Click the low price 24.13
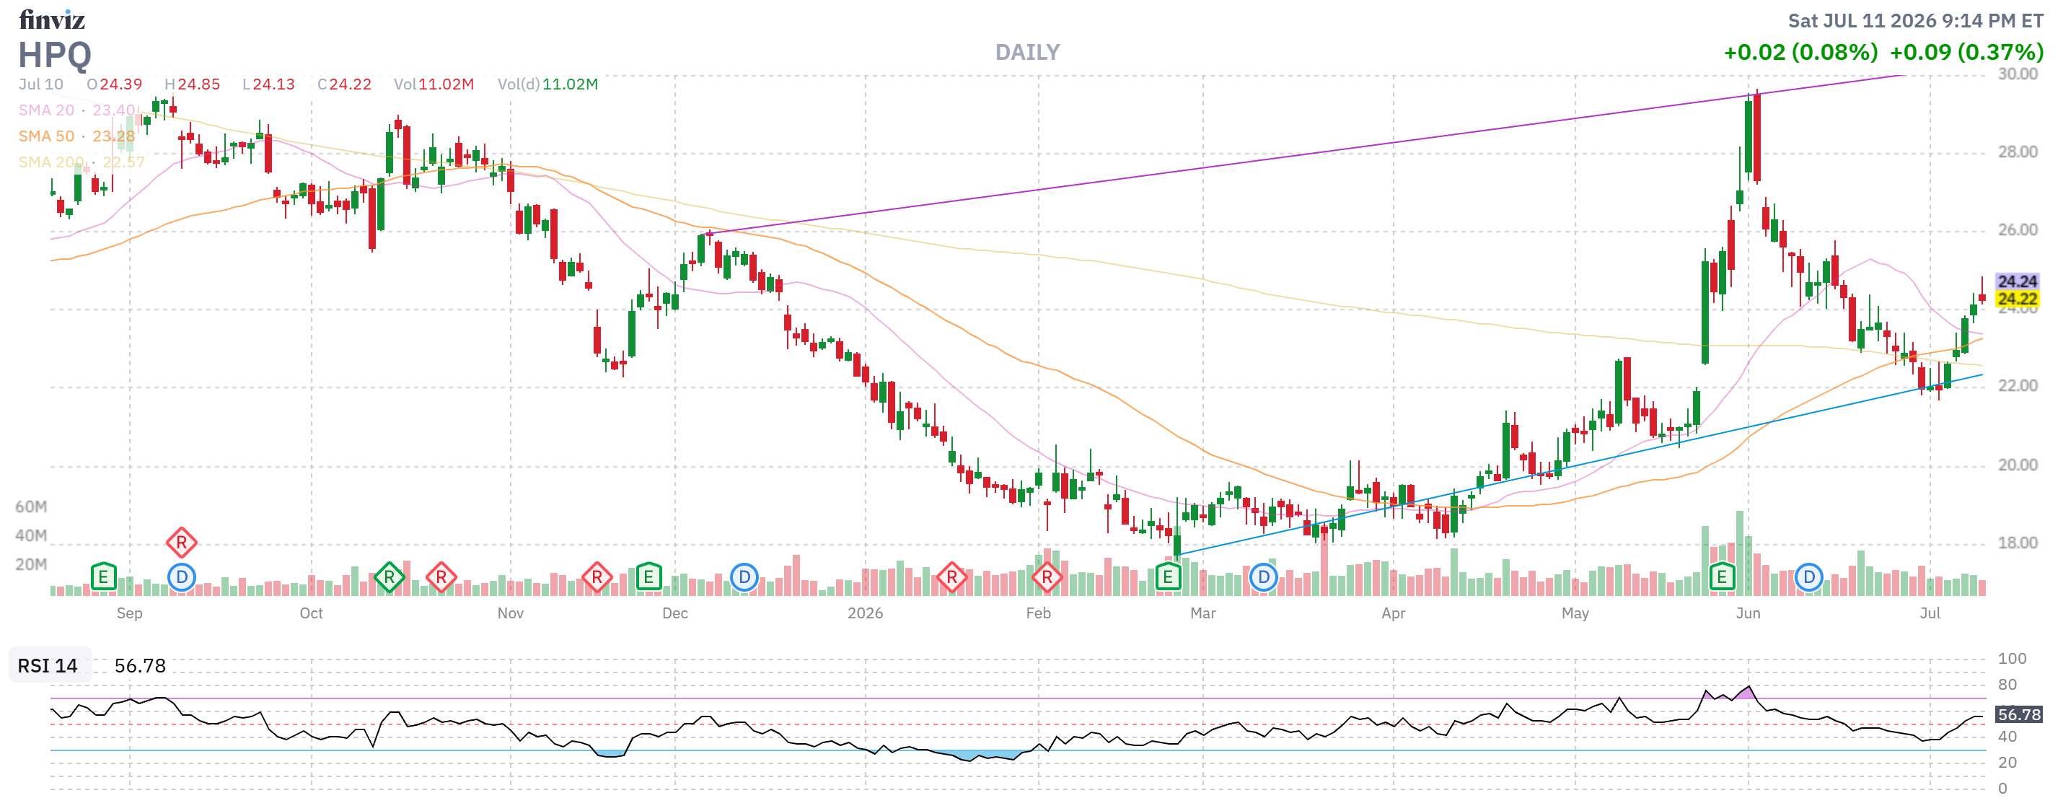This screenshot has height=811, width=2063. 274,84
